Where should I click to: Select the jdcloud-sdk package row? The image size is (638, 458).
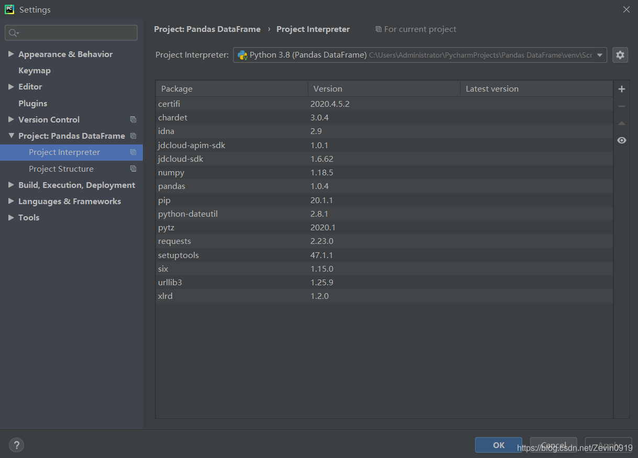pos(384,159)
